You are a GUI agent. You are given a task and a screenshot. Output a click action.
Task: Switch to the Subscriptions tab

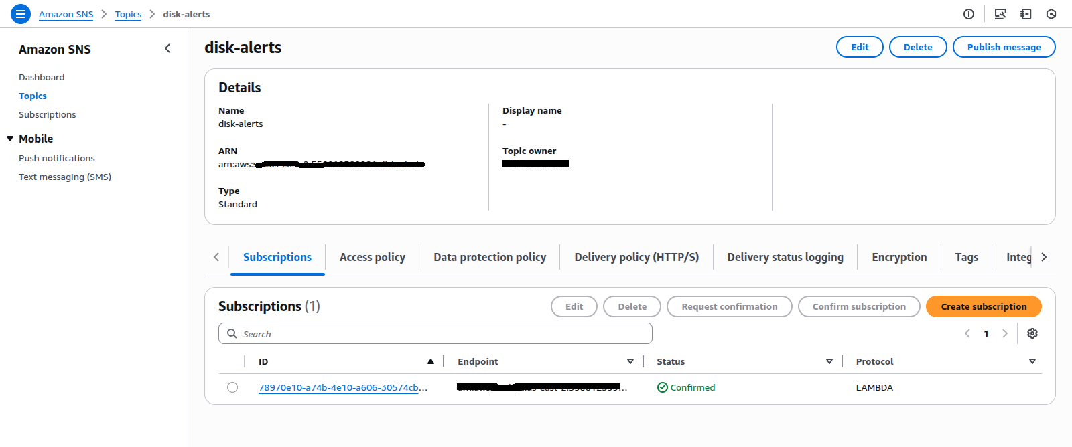tap(277, 258)
